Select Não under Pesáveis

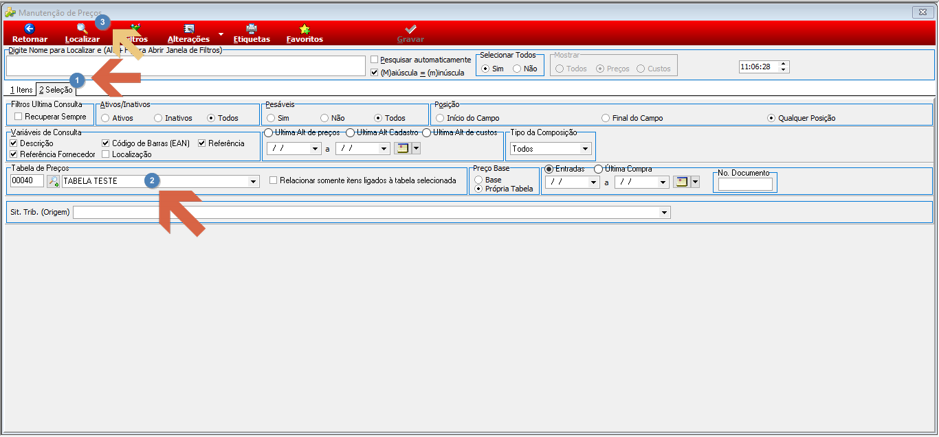(x=324, y=118)
